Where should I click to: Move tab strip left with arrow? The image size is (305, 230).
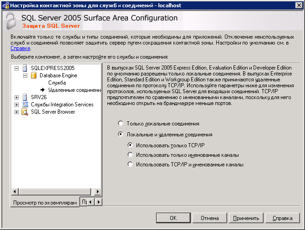tap(90, 202)
